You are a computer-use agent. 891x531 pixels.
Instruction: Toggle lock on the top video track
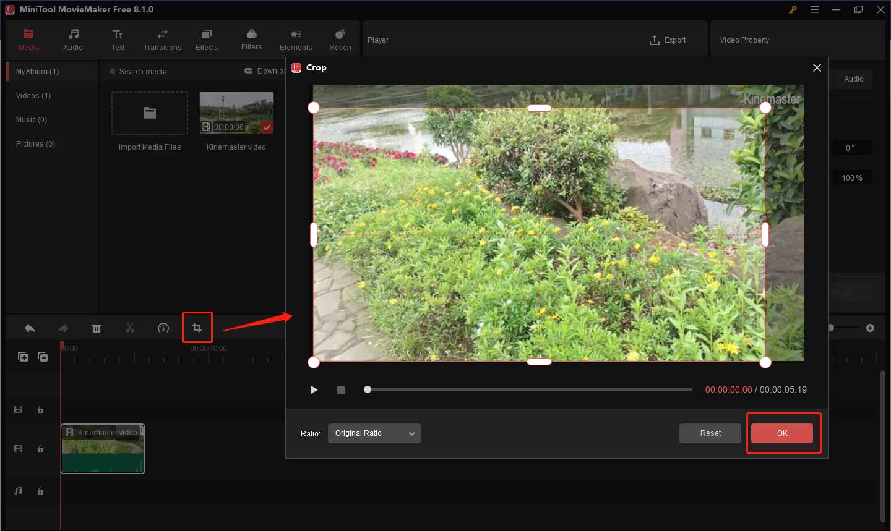(40, 410)
